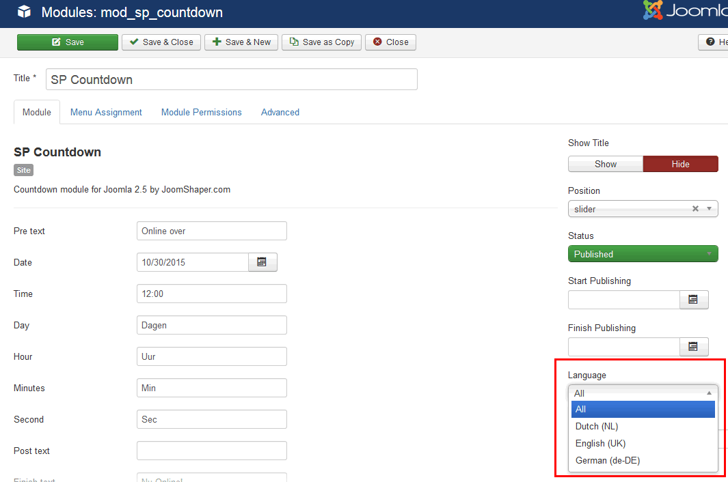
Task: Set Show Title to Hide
Action: 680,164
